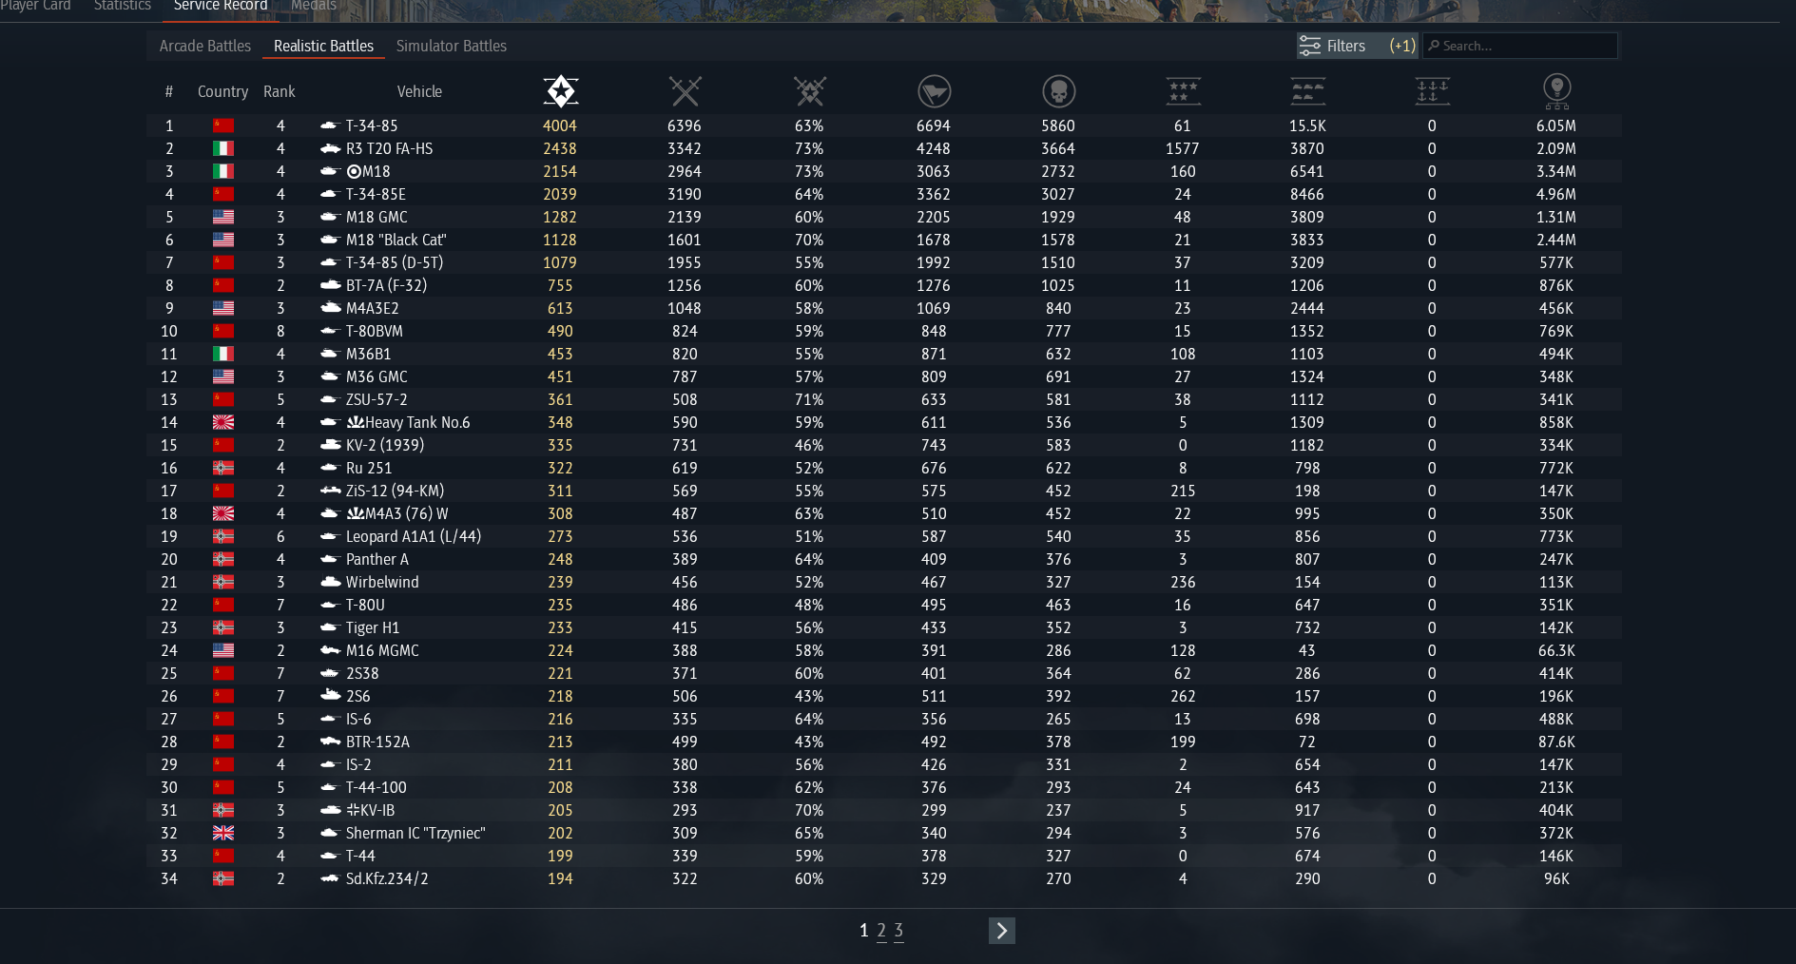Image resolution: width=1796 pixels, height=964 pixels.
Task: Sort by Vehicle column header
Action: 419,91
